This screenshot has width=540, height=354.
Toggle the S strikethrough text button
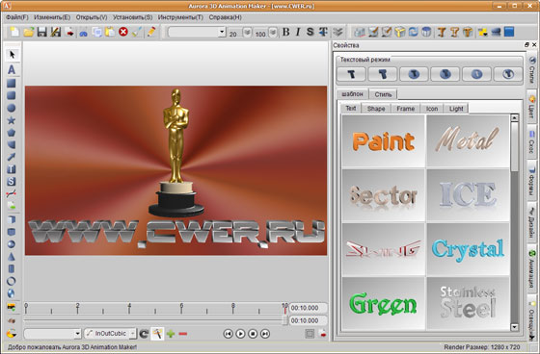pos(310,32)
